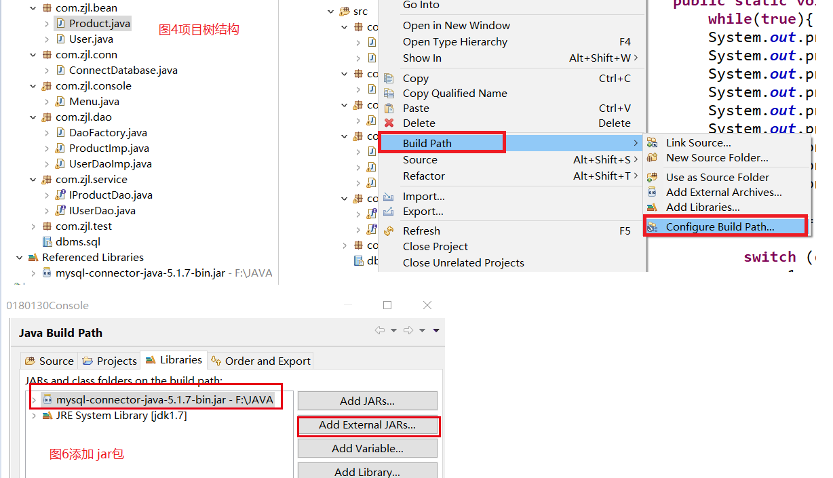This screenshot has width=833, height=478.
Task: Click the Add Library... button
Action: click(x=367, y=472)
